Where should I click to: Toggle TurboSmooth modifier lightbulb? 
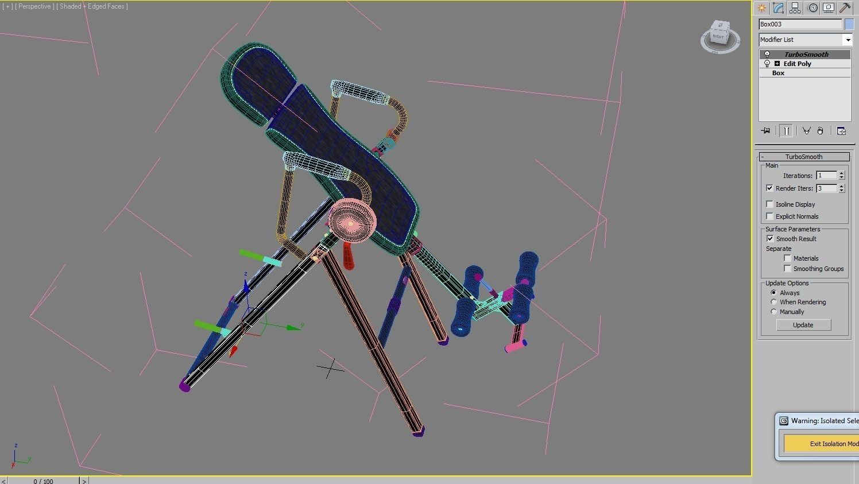point(767,55)
